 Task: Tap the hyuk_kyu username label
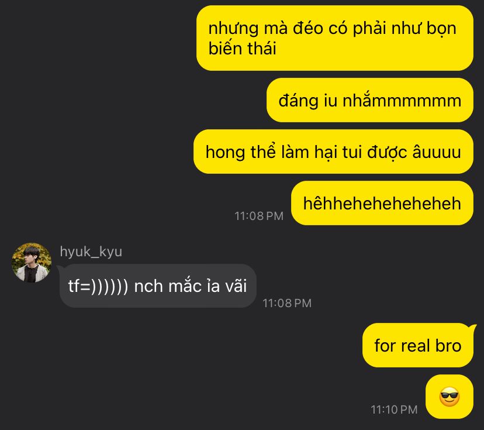click(91, 252)
